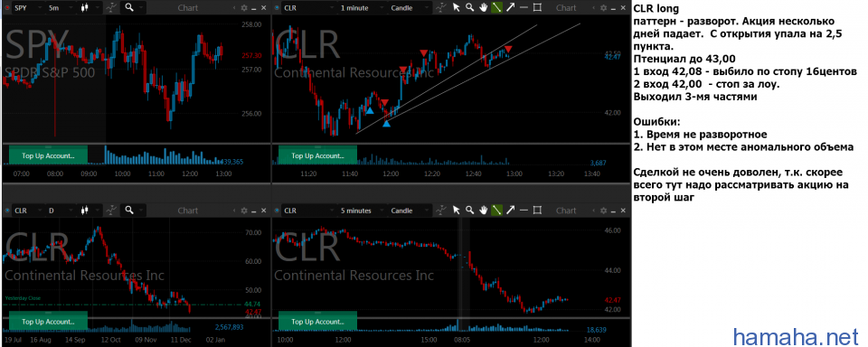The image size is (868, 347).
Task: Click Top Up Account button under SPY chart
Action: coord(48,155)
